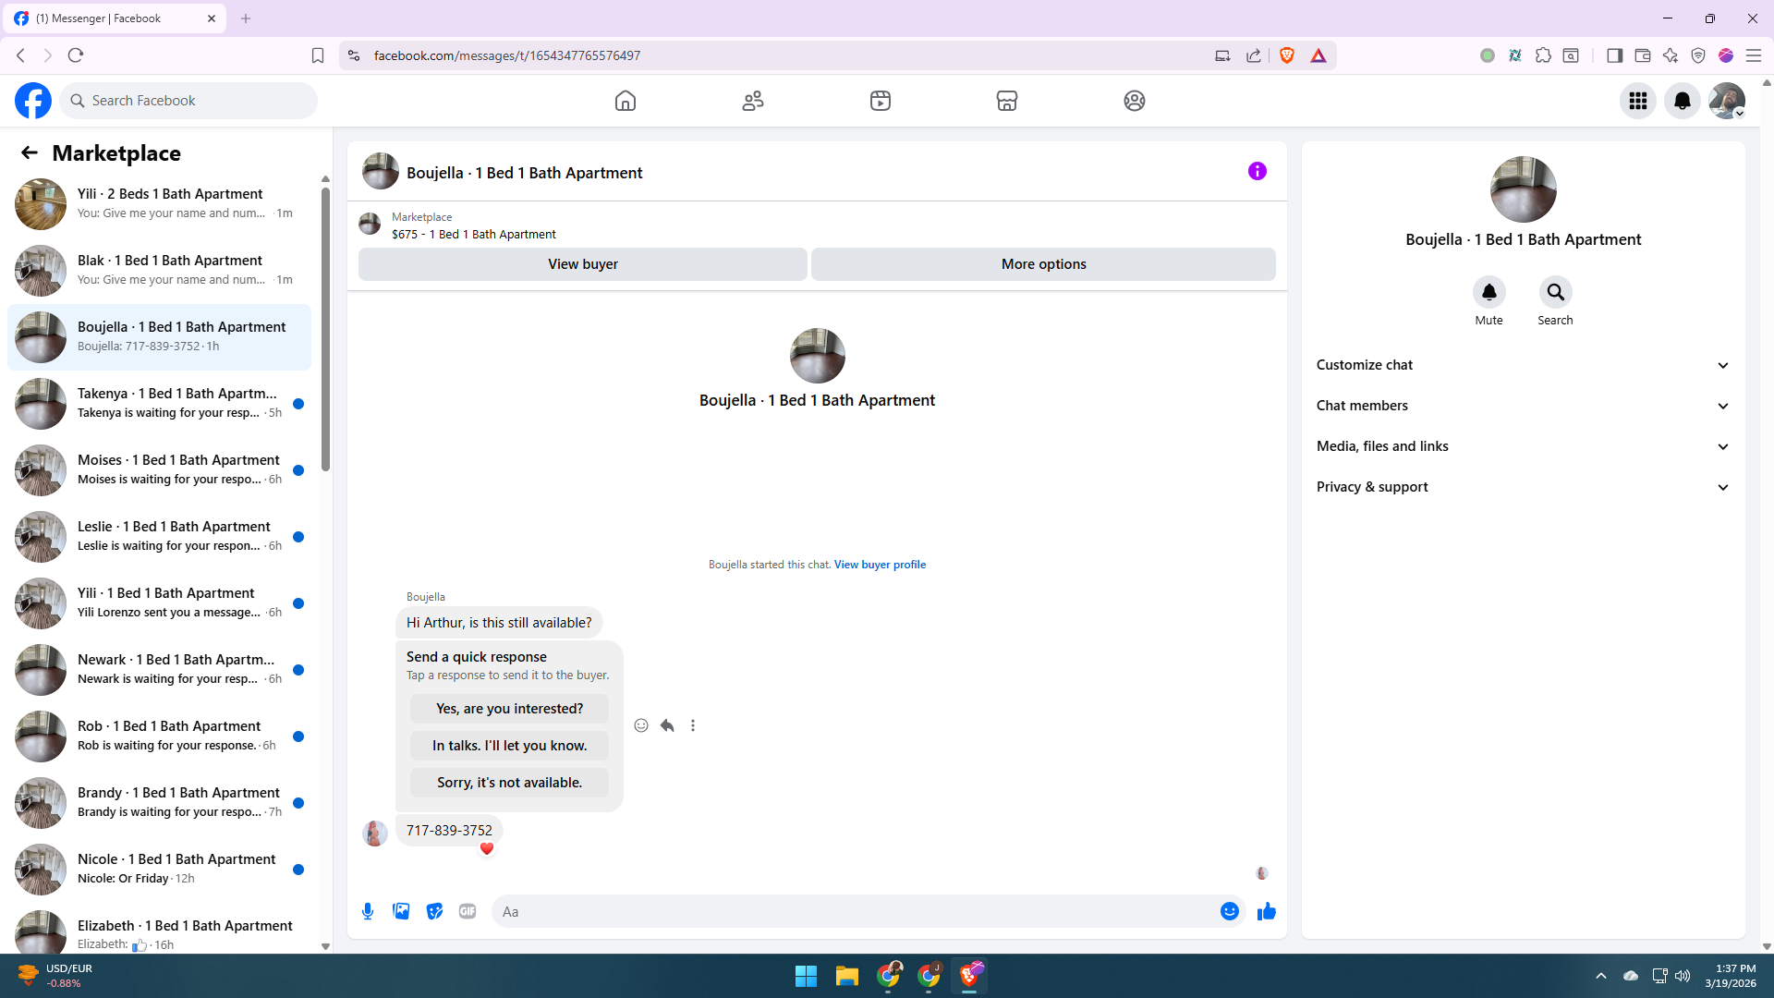This screenshot has width=1774, height=998.
Task: Open the emoji picker in message box
Action: click(1229, 911)
